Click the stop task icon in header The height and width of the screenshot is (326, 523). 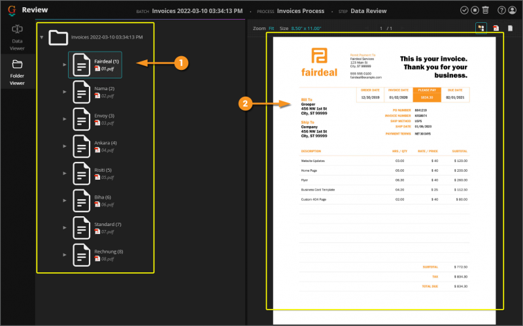[x=475, y=10]
